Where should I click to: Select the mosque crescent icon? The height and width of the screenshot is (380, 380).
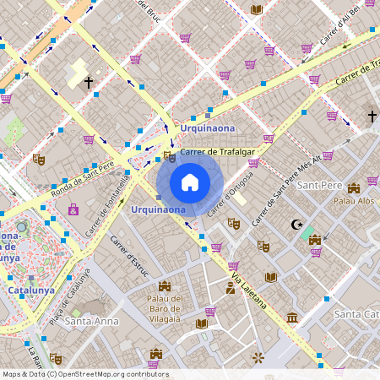click(x=296, y=225)
